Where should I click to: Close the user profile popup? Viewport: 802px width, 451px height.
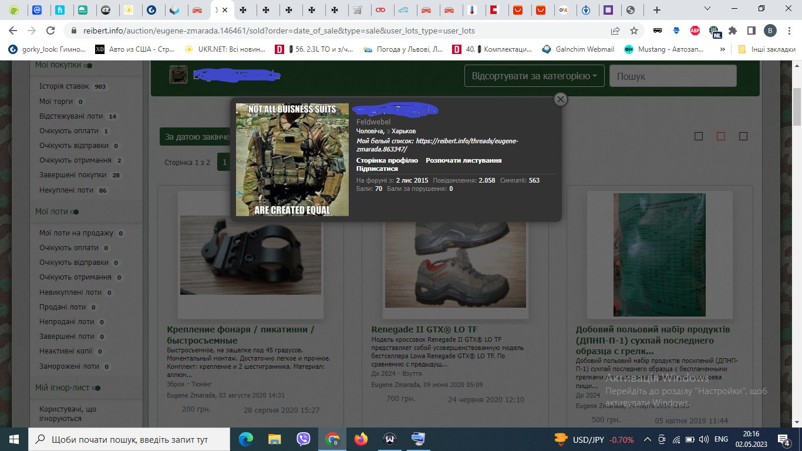[561, 99]
